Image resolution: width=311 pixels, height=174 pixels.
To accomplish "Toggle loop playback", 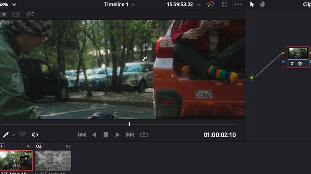I will click(144, 135).
